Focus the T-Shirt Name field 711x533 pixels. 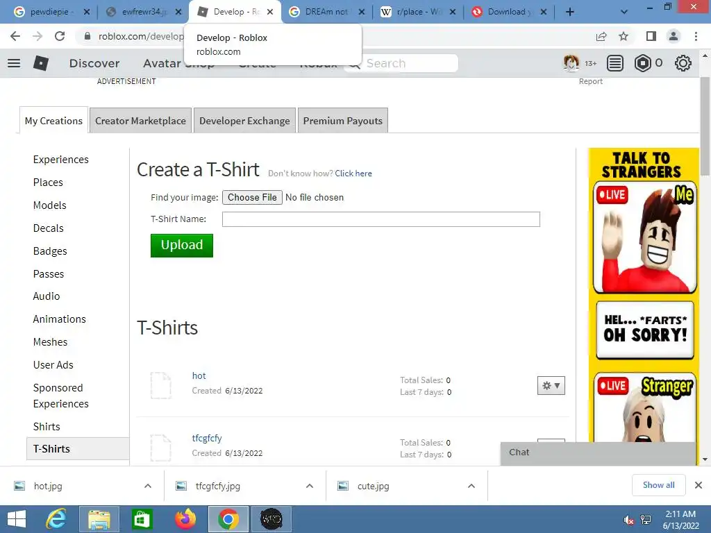(381, 219)
